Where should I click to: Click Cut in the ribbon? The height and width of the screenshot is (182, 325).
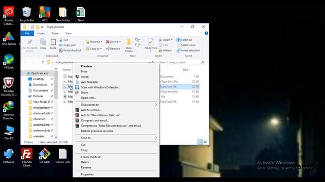pyautogui.click(x=63, y=40)
